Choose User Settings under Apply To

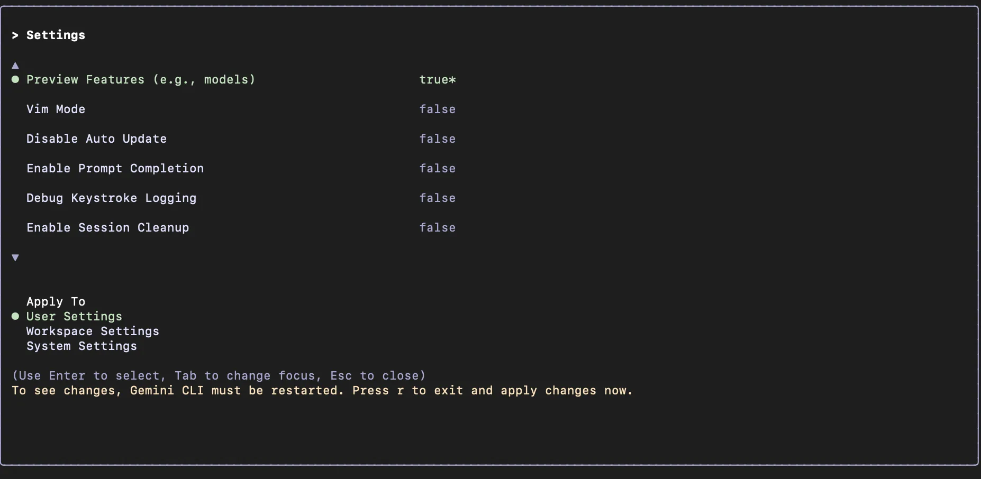click(74, 316)
